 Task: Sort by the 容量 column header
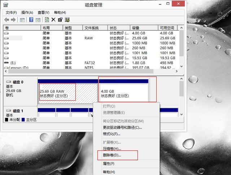click(144, 28)
